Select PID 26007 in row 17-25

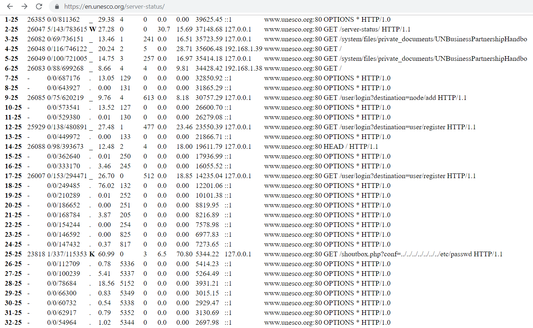point(36,176)
